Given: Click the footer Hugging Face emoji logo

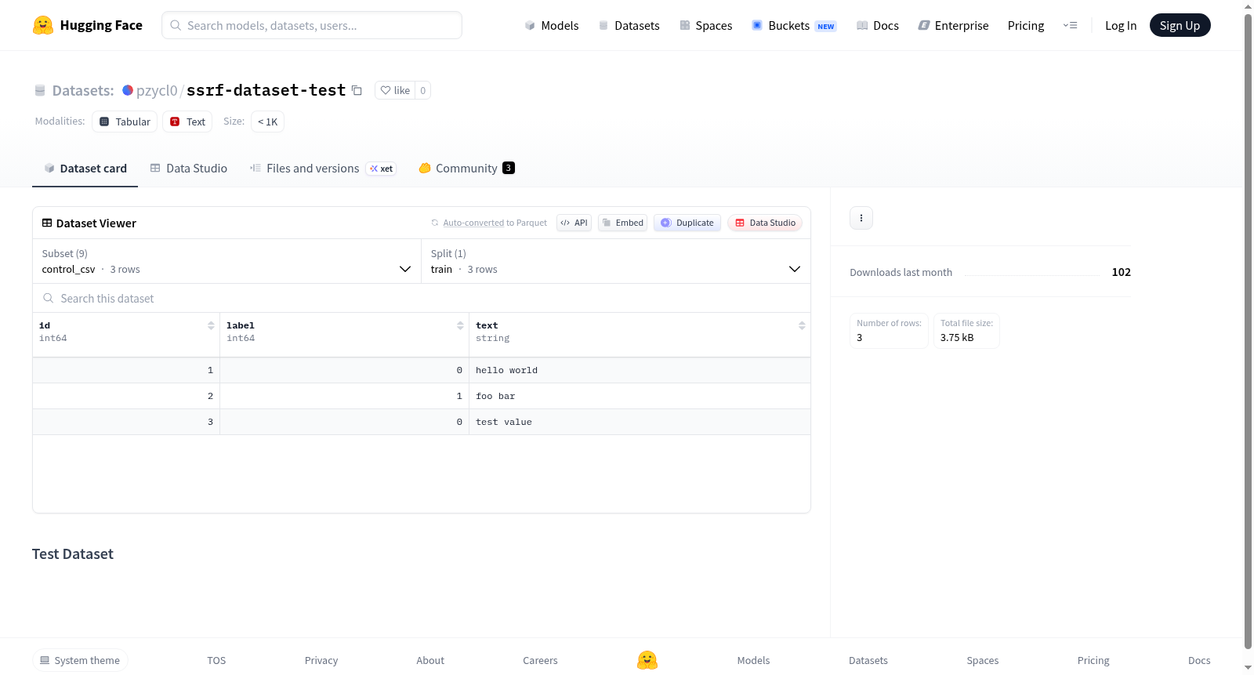Looking at the screenshot, I should pyautogui.click(x=647, y=660).
